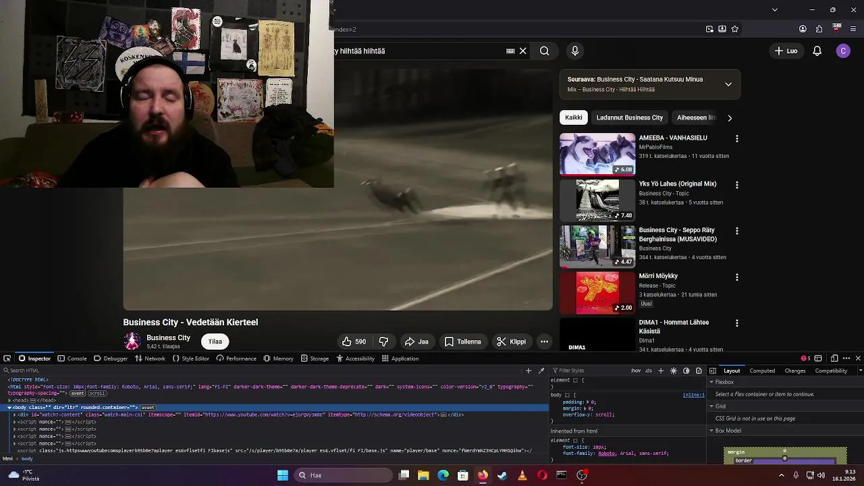Click the Luo create button
This screenshot has width=864, height=486.
(786, 51)
